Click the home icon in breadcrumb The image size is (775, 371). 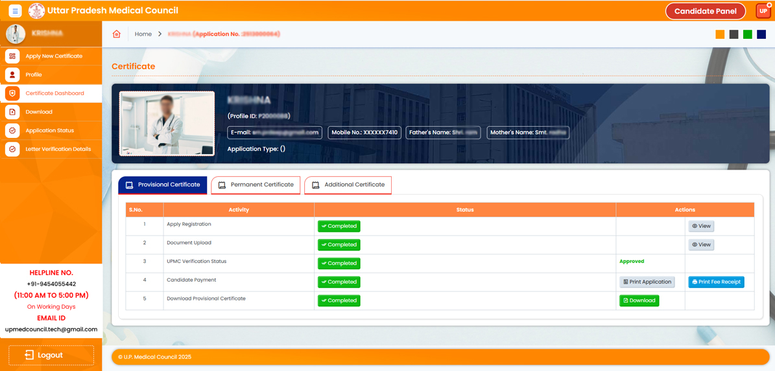tap(117, 34)
